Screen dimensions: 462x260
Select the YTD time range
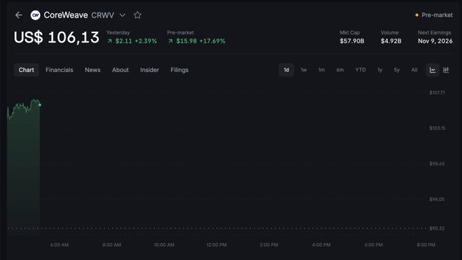pos(360,70)
